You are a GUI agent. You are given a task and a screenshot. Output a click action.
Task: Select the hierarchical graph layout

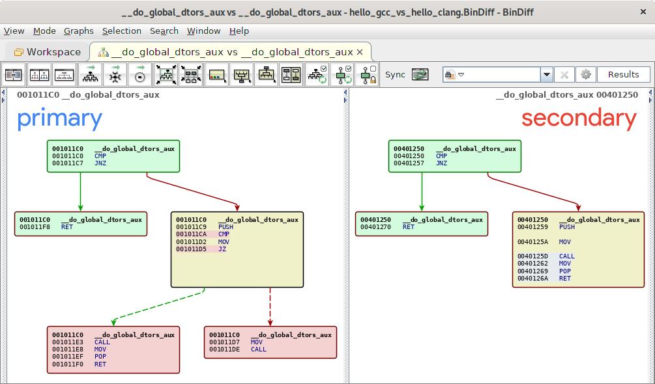point(90,74)
